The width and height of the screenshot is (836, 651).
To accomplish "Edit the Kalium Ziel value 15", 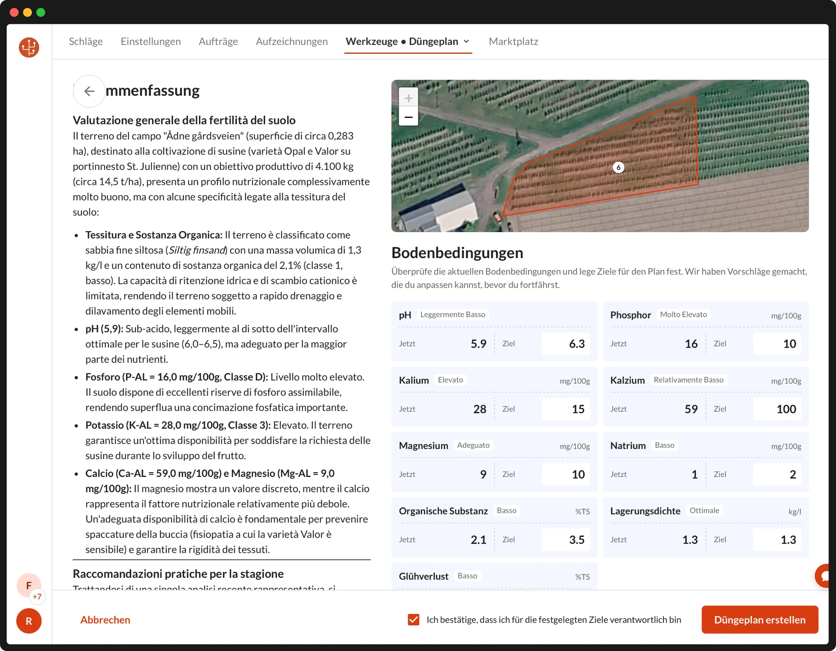I will tap(566, 409).
